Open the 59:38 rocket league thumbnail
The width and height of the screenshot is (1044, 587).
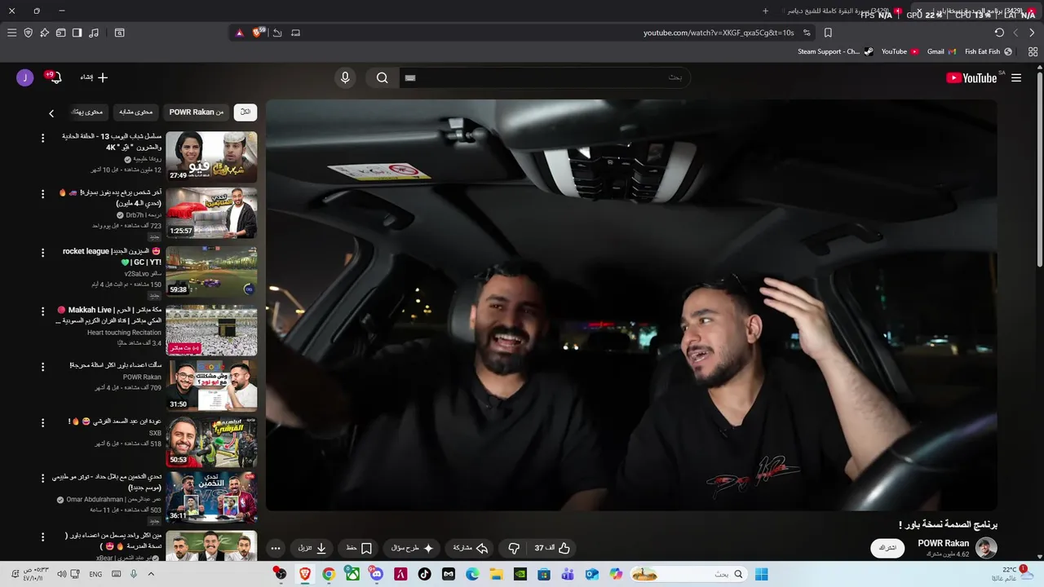pos(211,272)
